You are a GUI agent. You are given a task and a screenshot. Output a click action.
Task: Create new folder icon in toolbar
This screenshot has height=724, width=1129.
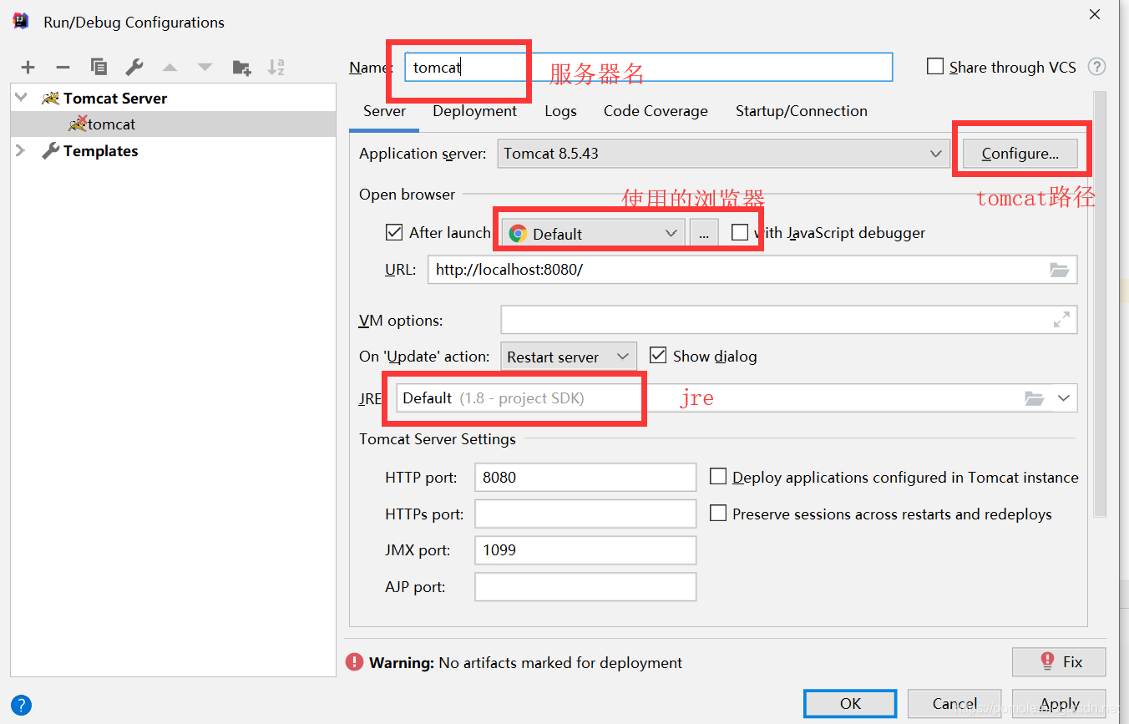241,68
